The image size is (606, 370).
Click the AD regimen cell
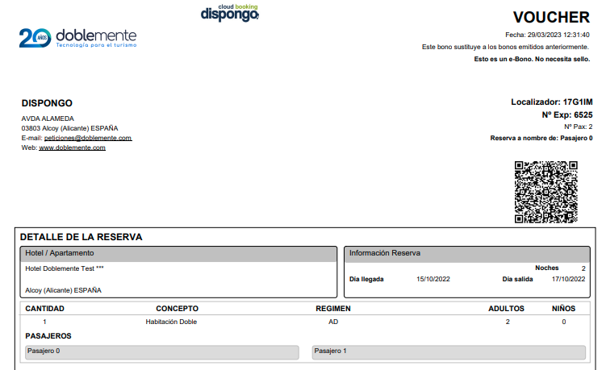tap(333, 322)
